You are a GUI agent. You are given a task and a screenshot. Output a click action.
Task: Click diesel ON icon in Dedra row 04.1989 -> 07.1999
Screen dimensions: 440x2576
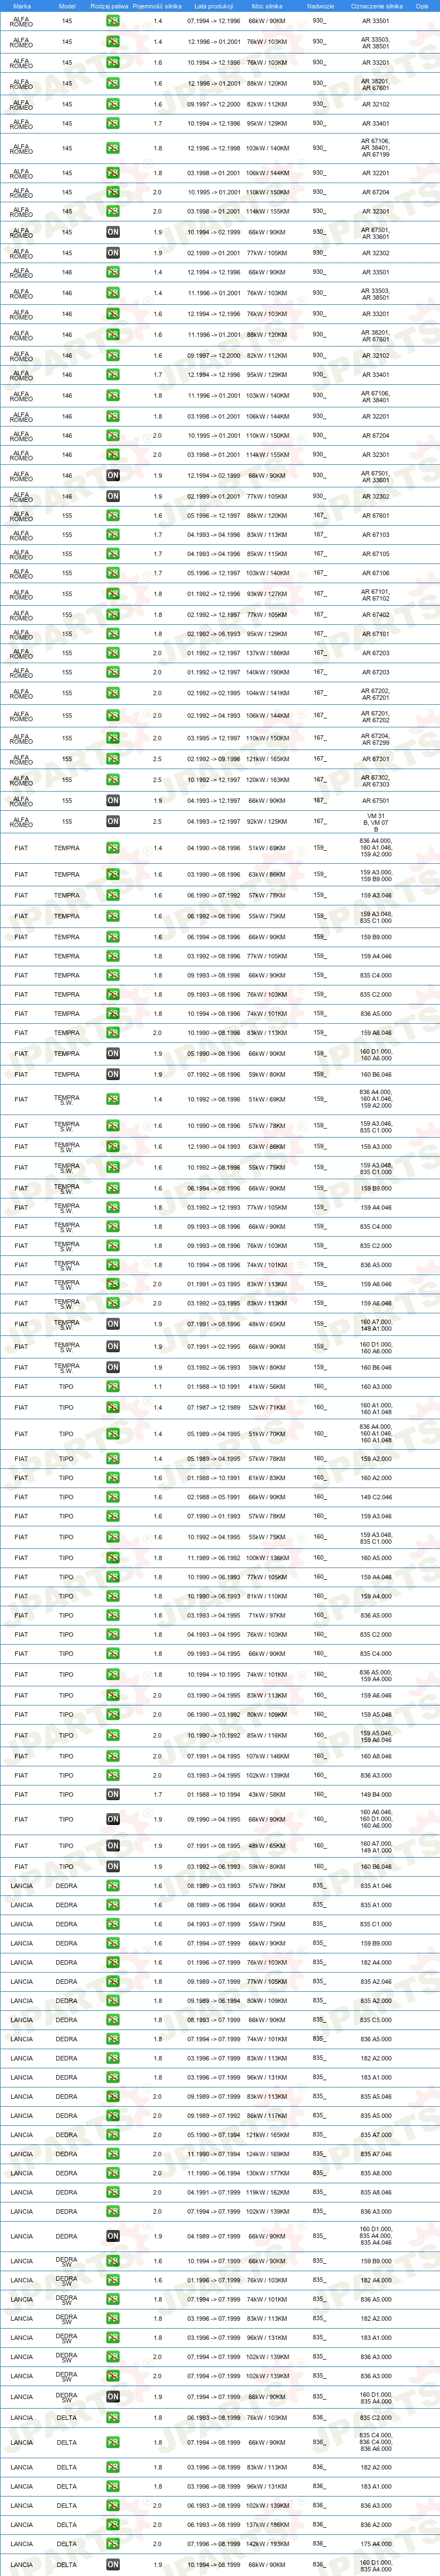click(x=113, y=2236)
